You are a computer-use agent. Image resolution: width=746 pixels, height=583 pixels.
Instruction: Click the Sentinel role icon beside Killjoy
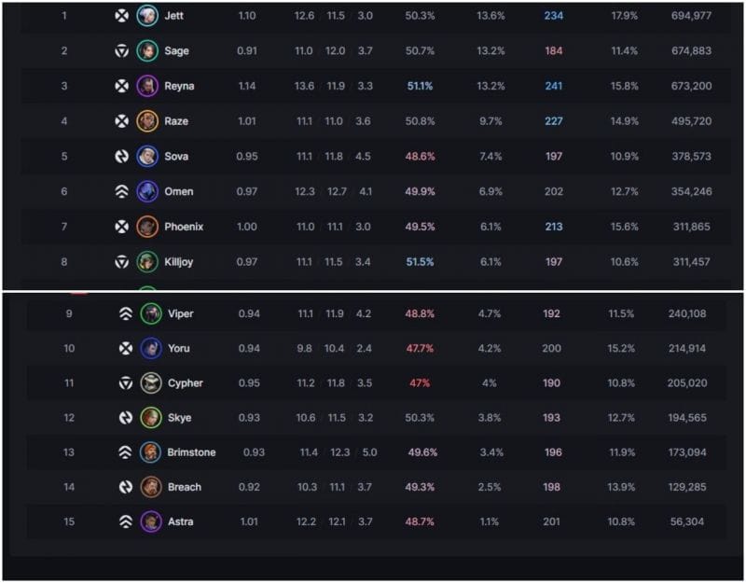121,262
